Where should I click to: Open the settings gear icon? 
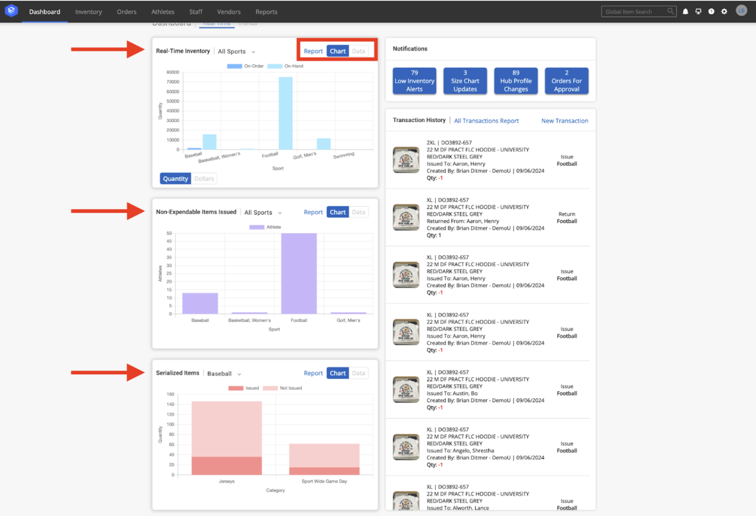pos(724,11)
